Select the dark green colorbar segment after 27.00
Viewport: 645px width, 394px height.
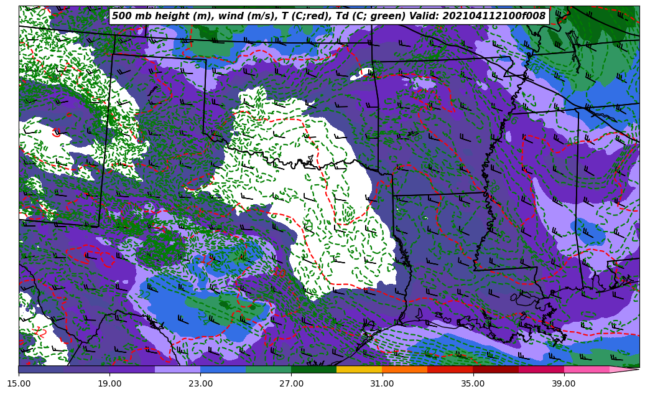[x=314, y=369]
